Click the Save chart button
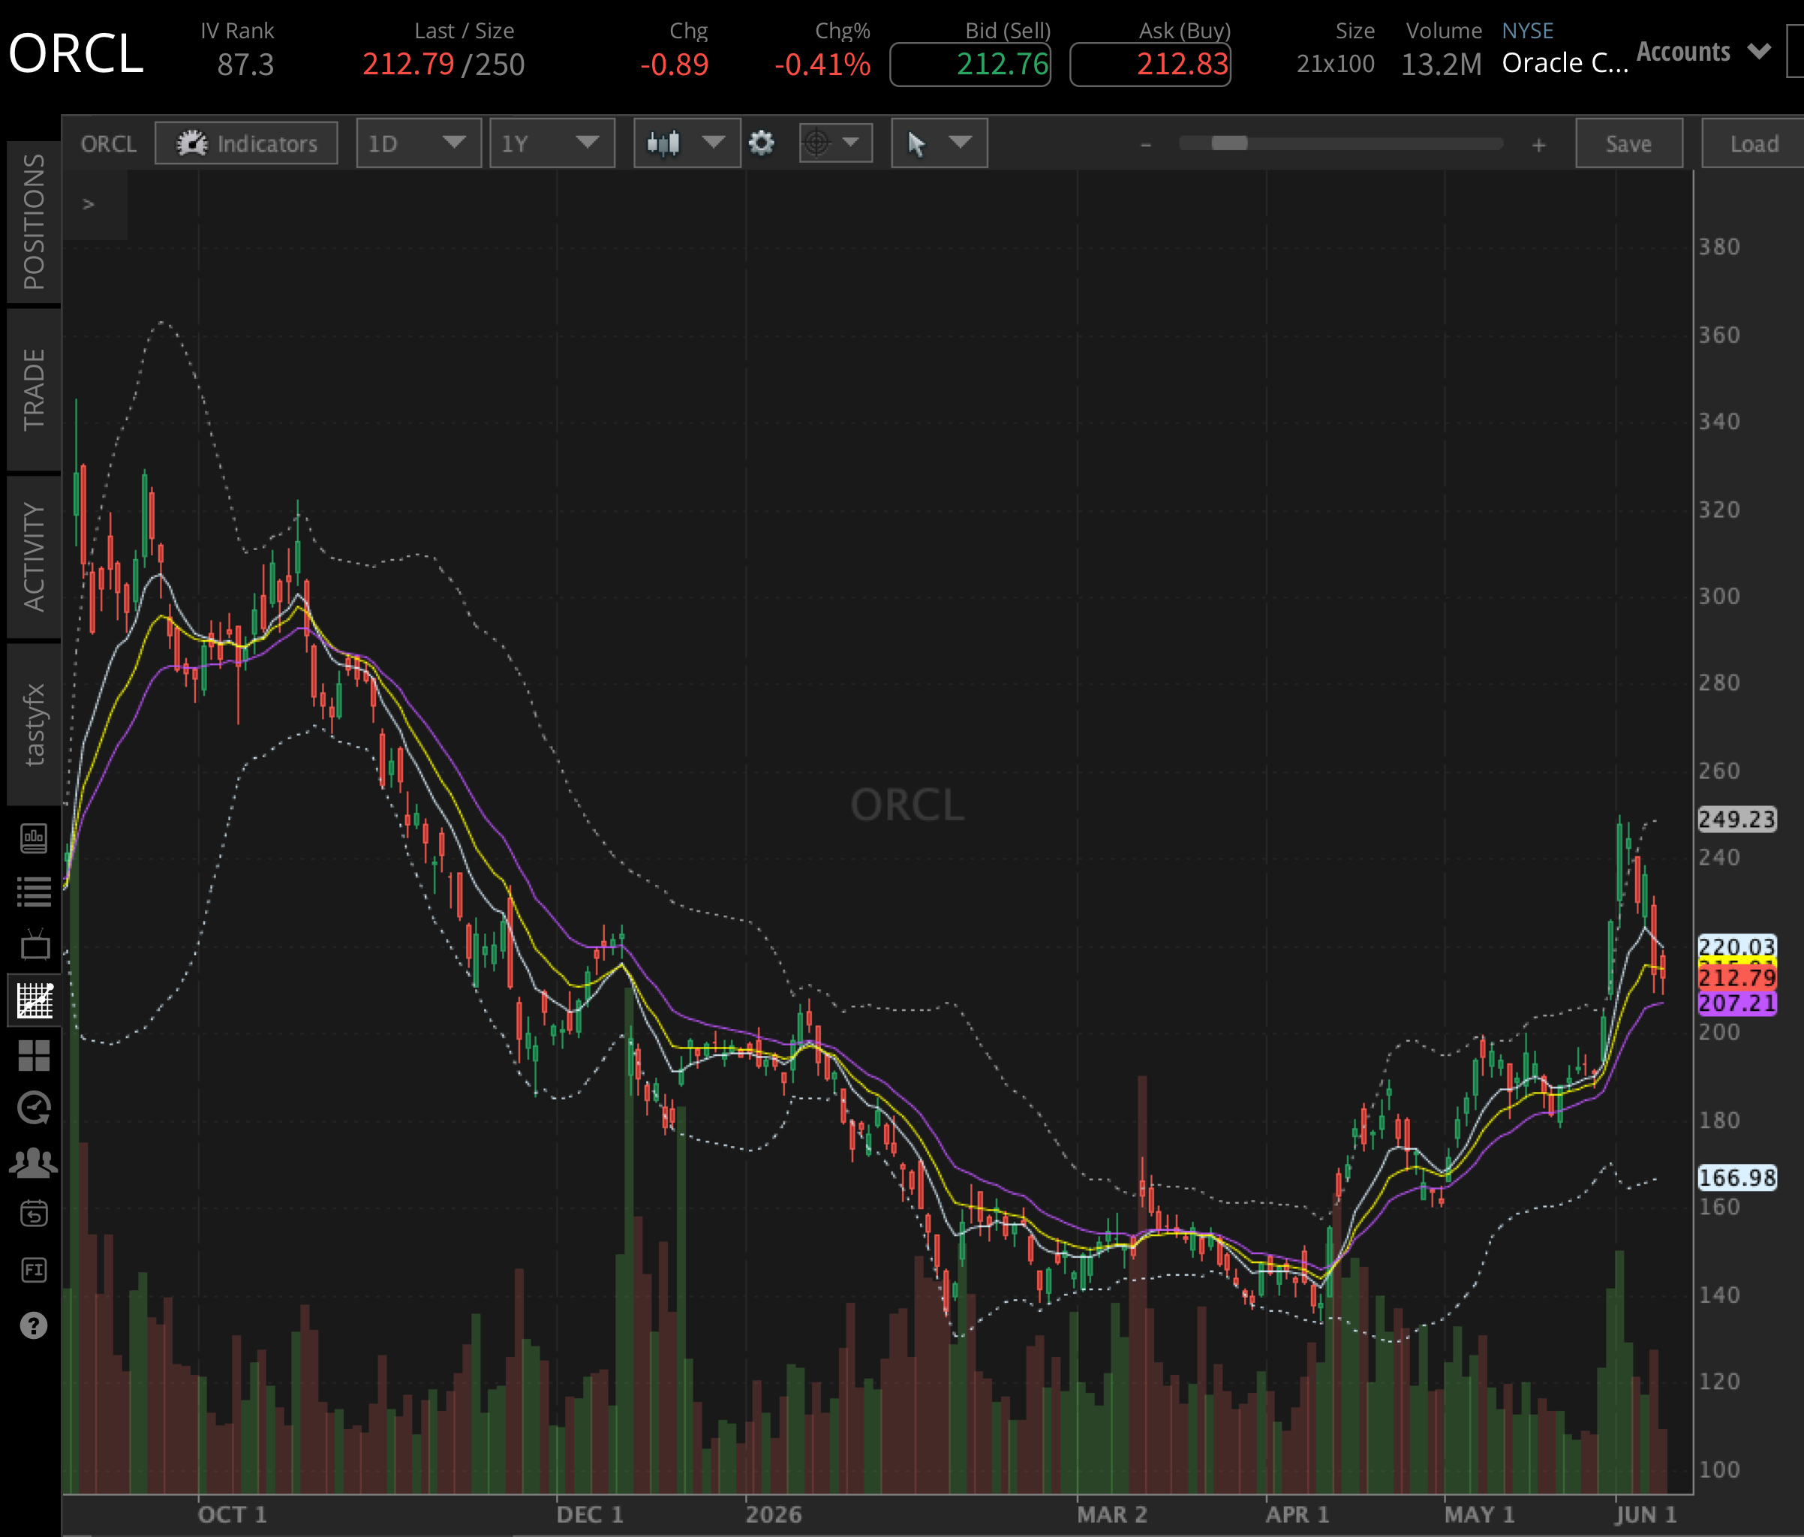 tap(1629, 143)
